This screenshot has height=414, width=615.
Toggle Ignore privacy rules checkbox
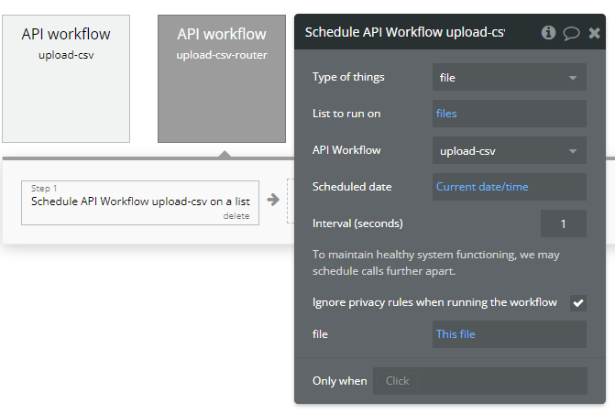(577, 302)
